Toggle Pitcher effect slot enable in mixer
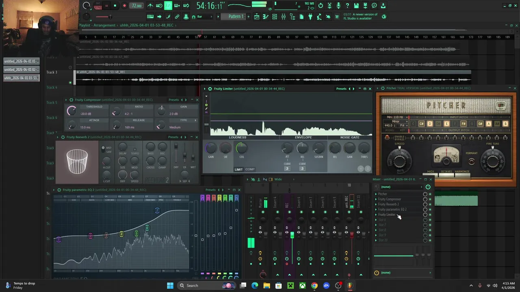 pyautogui.click(x=430, y=194)
